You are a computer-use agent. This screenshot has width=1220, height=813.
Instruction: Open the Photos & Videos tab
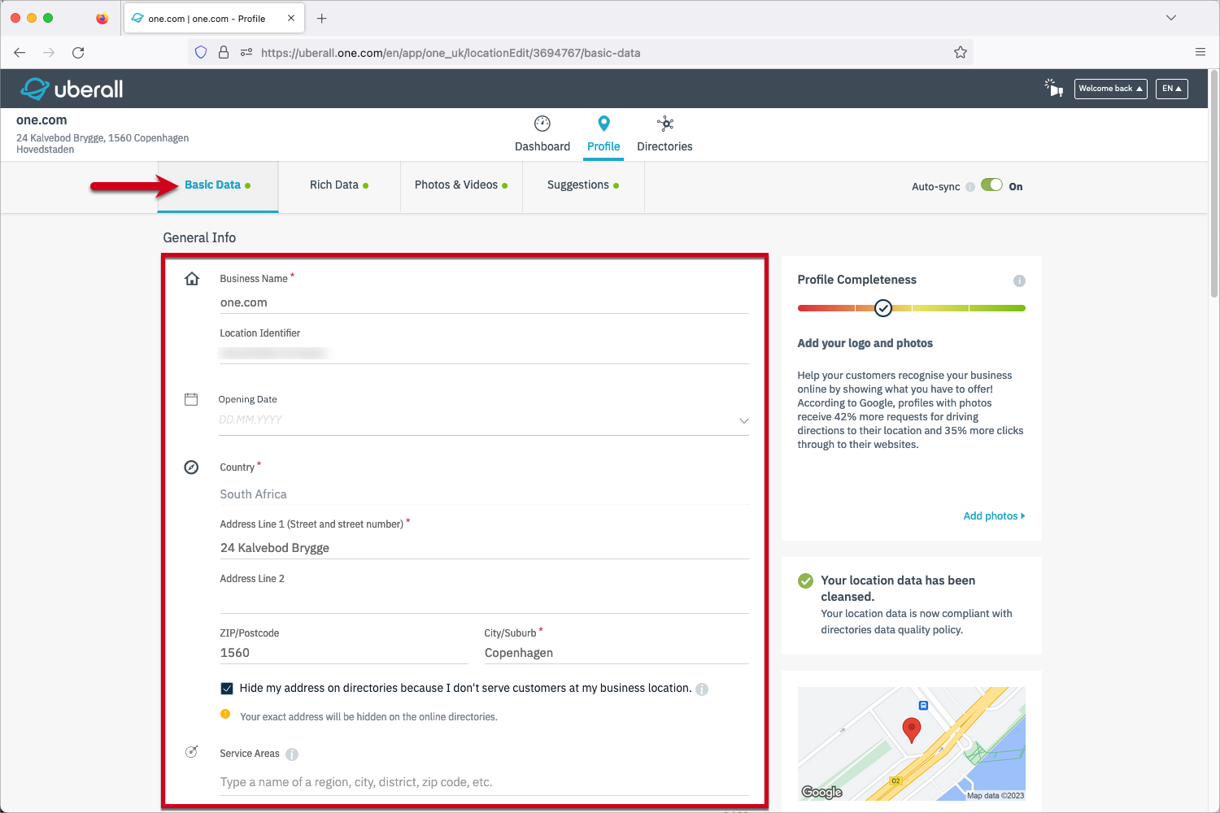point(461,185)
